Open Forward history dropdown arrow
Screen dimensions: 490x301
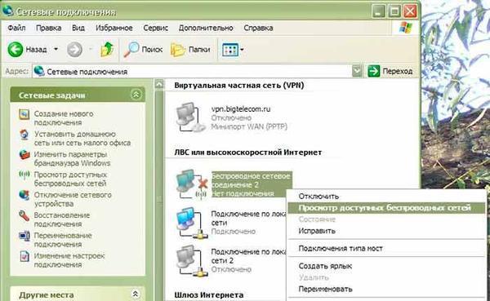pyautogui.click(x=91, y=49)
